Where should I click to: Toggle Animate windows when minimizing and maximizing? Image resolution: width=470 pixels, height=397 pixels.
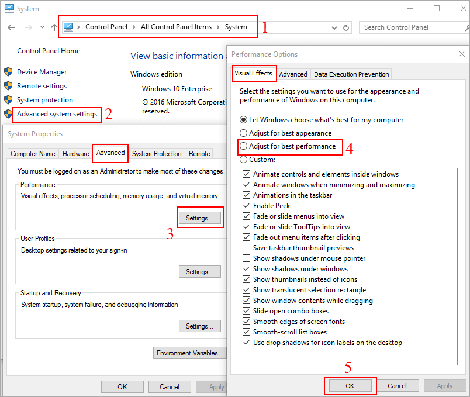pos(329,185)
